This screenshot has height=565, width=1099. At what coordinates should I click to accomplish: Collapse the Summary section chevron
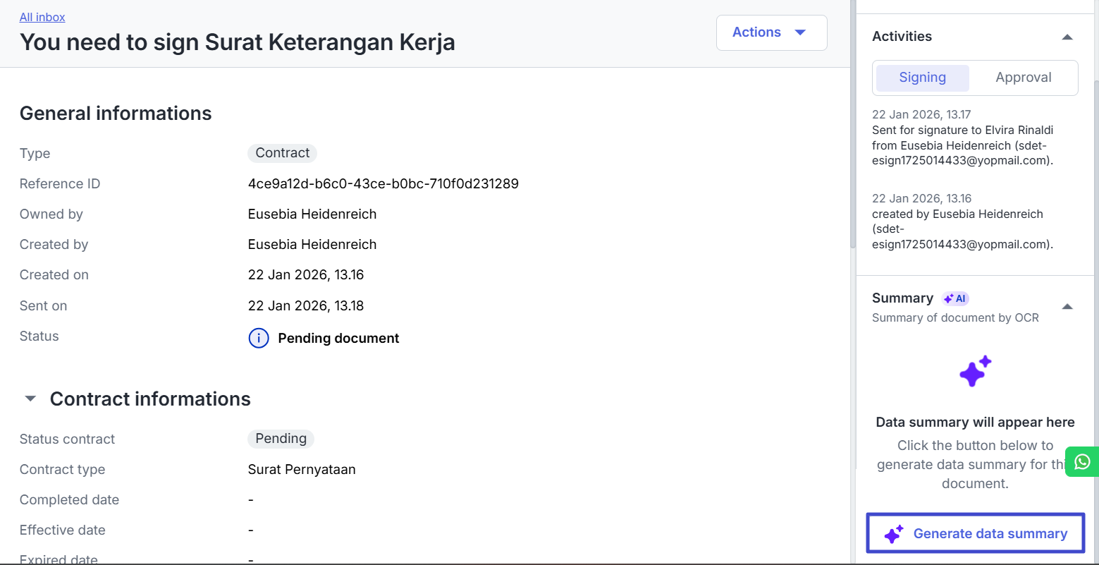pos(1067,306)
